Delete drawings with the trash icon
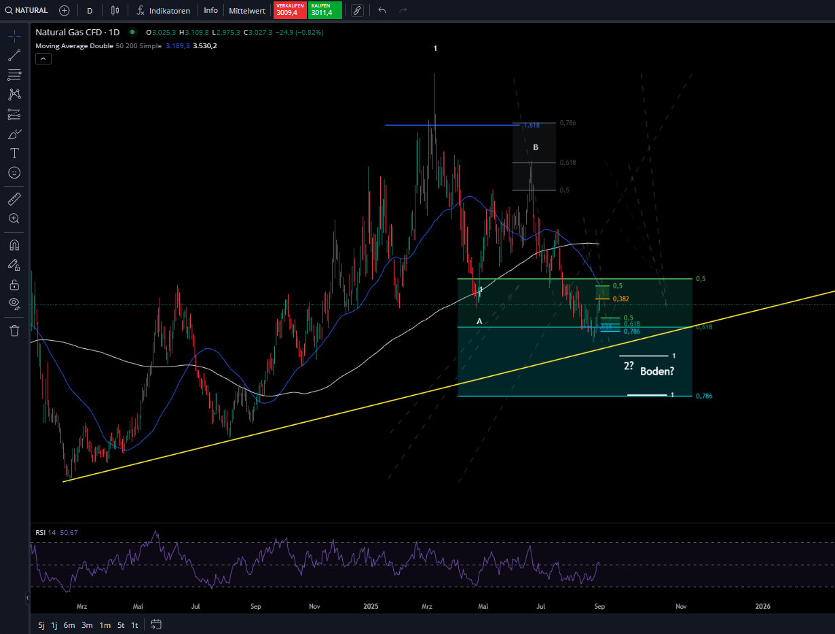The height and width of the screenshot is (634, 835). [x=14, y=331]
